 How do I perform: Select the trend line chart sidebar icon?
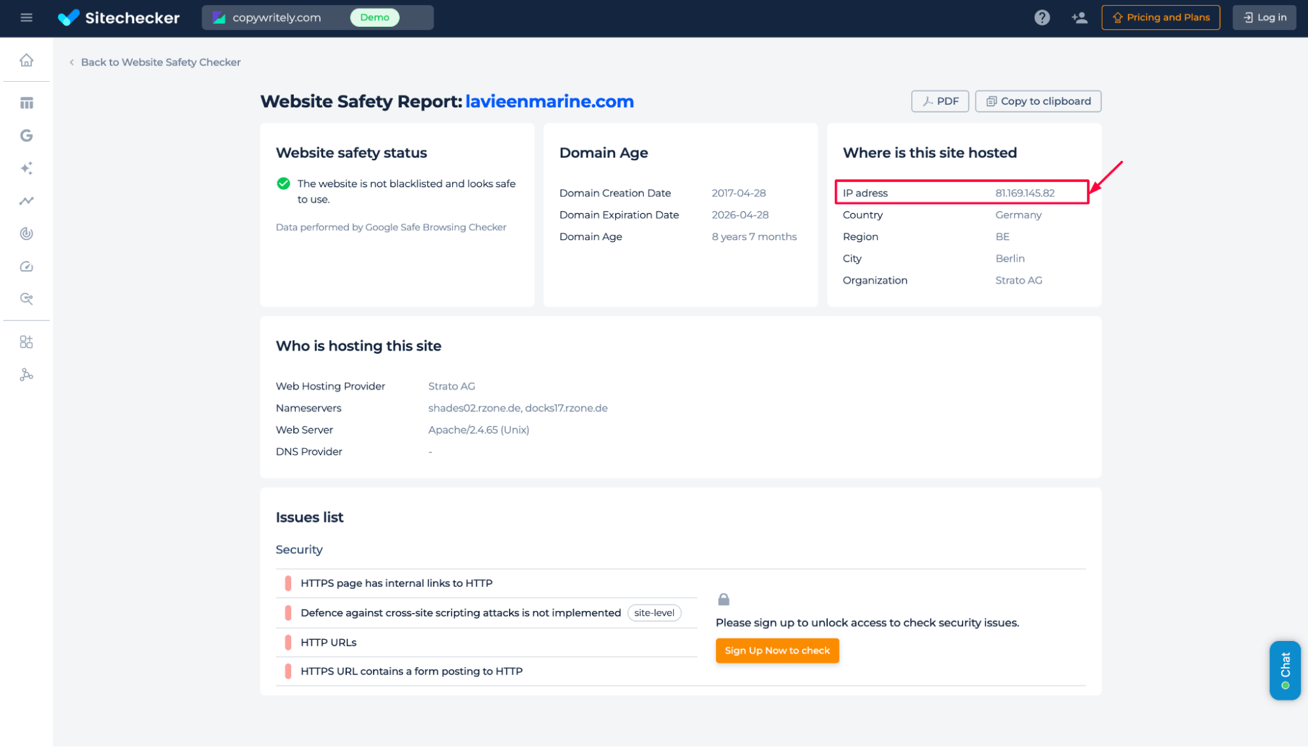point(26,201)
